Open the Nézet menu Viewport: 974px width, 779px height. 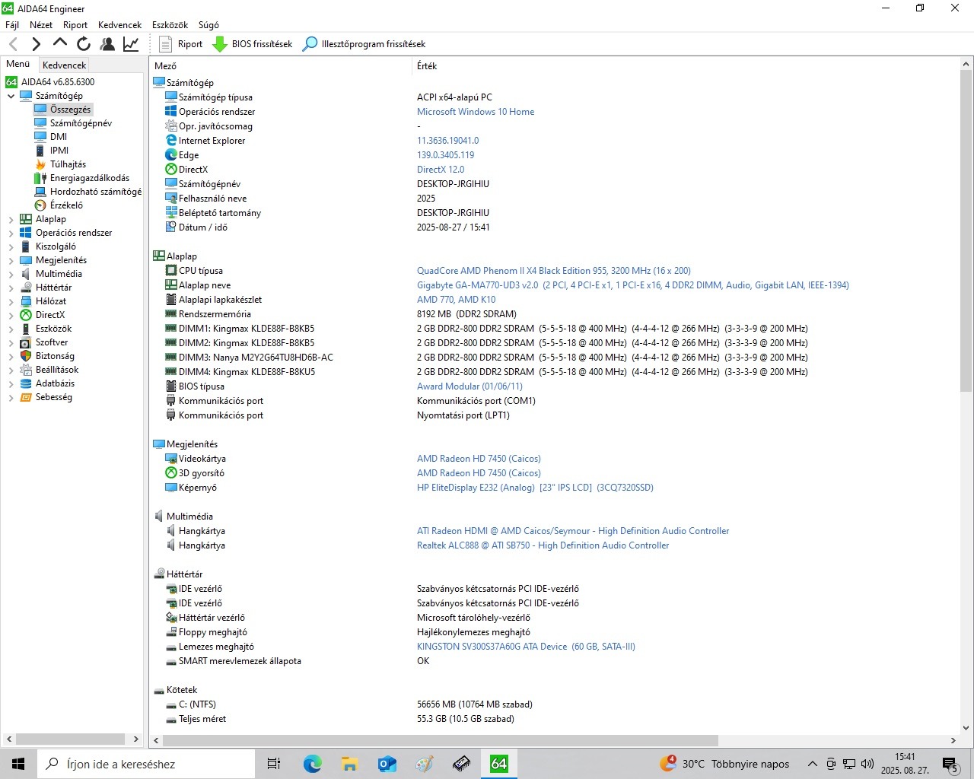click(x=41, y=25)
